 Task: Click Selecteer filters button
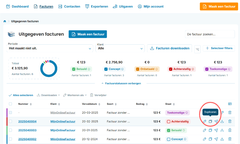point(219,48)
